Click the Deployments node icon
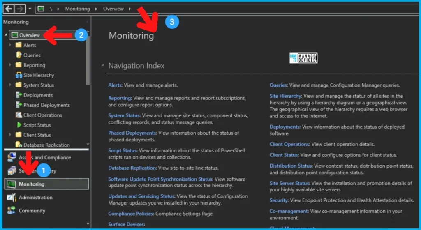This screenshot has width=421, height=230. 19,95
